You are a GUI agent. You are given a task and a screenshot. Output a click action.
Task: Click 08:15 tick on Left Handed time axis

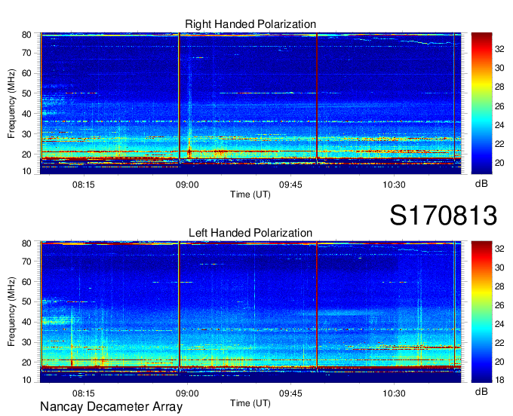(84, 393)
